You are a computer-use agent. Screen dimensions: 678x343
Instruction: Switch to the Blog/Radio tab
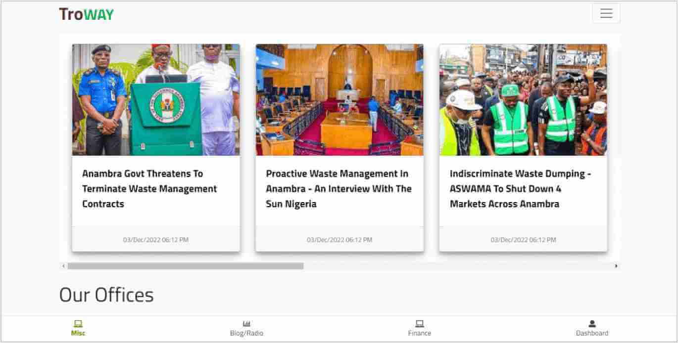[x=246, y=334]
